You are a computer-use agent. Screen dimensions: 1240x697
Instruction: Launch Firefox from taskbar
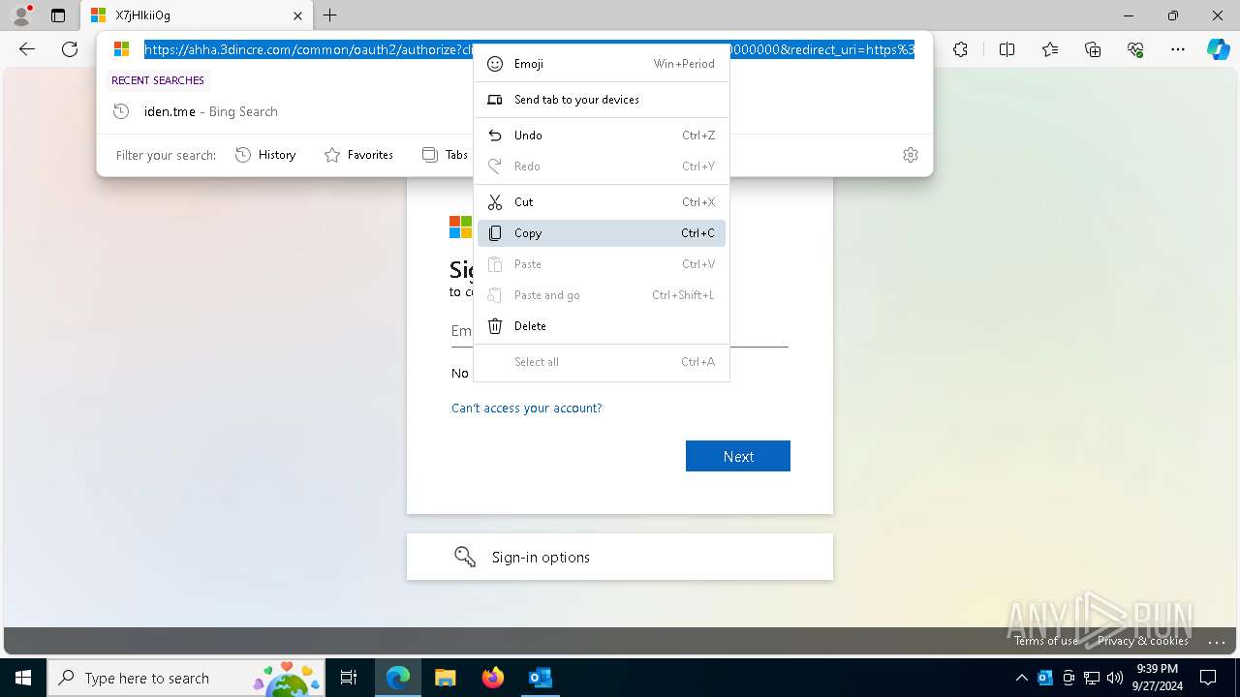(493, 678)
